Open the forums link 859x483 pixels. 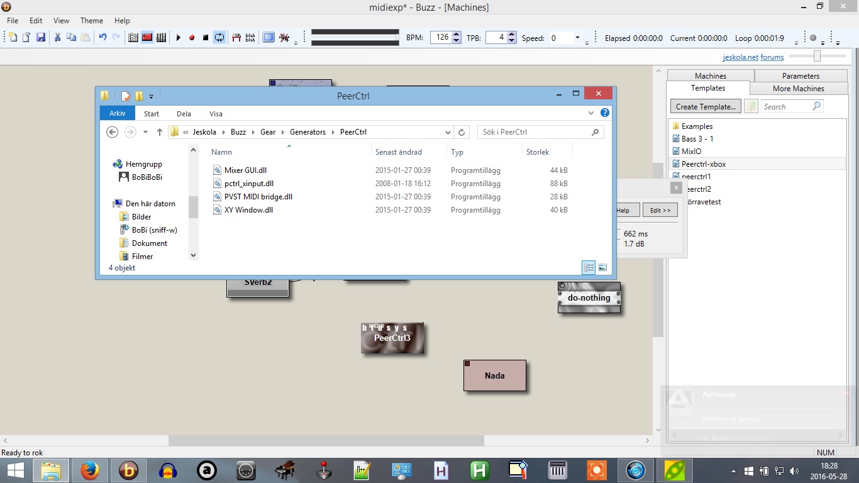[772, 57]
